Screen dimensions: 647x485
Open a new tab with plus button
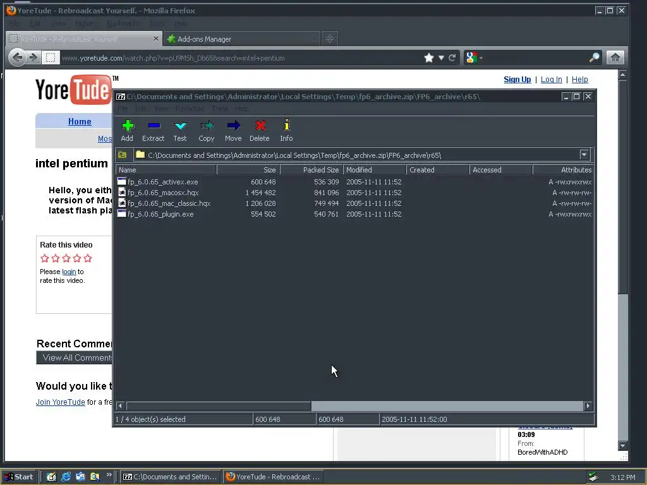[x=329, y=39]
